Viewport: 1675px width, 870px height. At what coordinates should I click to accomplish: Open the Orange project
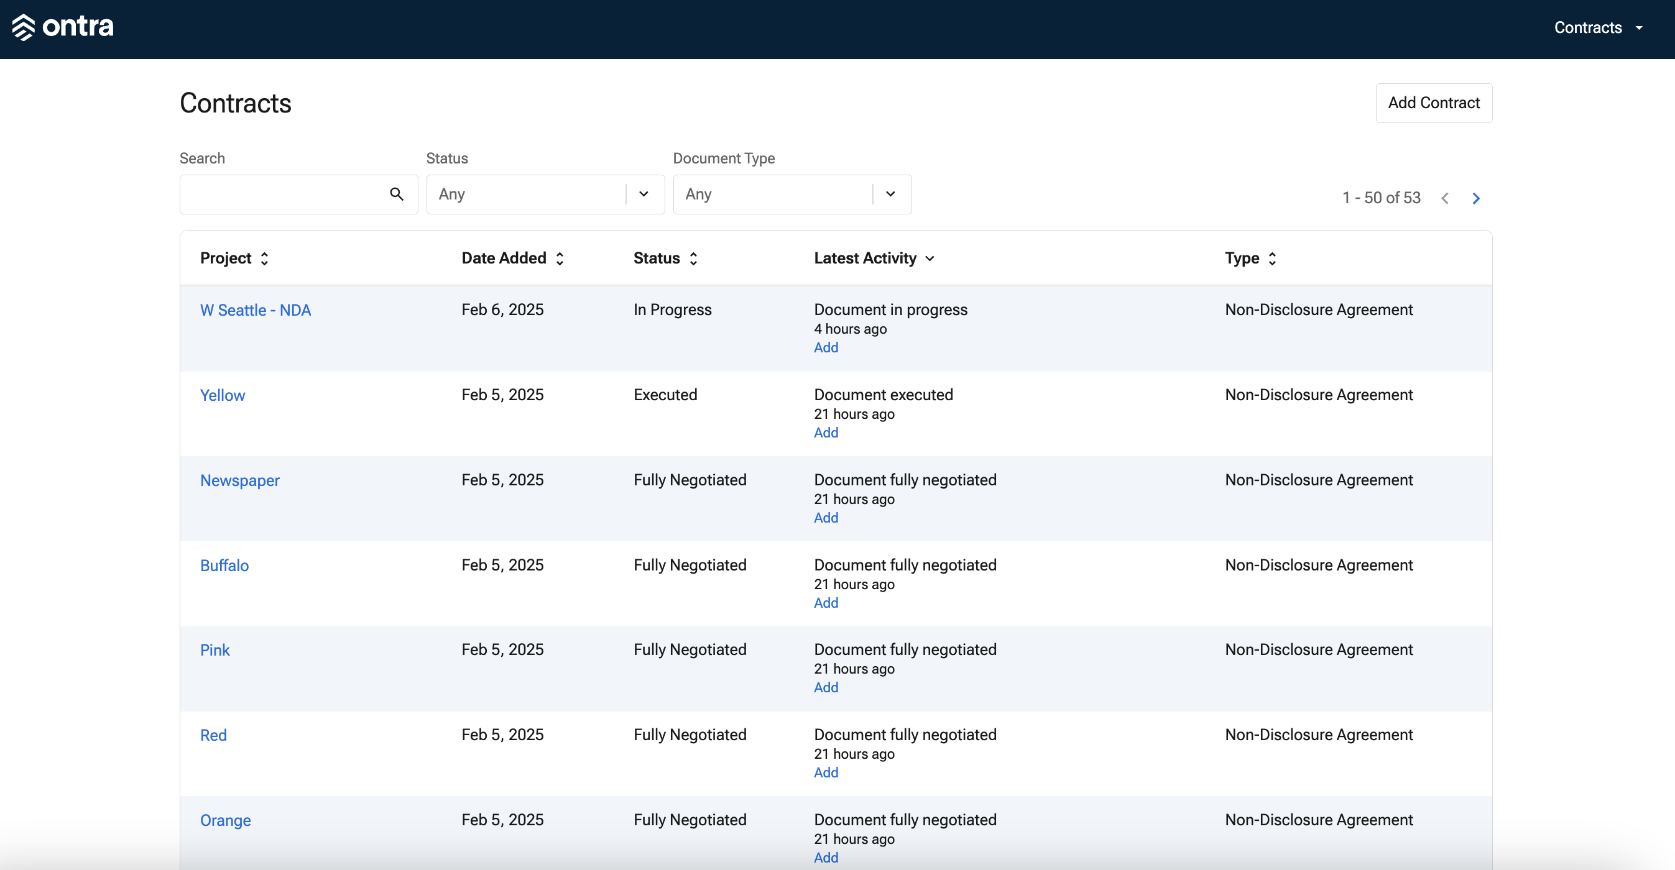(x=225, y=820)
